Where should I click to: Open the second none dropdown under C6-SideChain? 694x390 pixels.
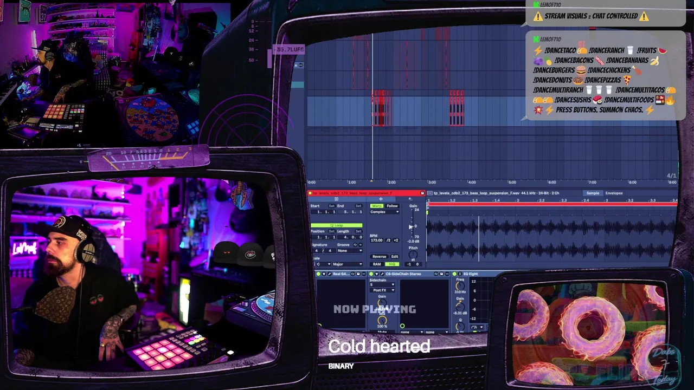click(436, 331)
